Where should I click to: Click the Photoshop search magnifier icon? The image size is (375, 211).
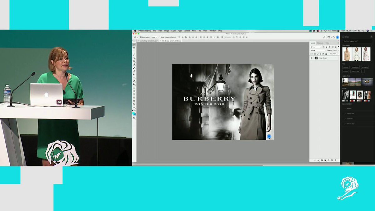324,37
